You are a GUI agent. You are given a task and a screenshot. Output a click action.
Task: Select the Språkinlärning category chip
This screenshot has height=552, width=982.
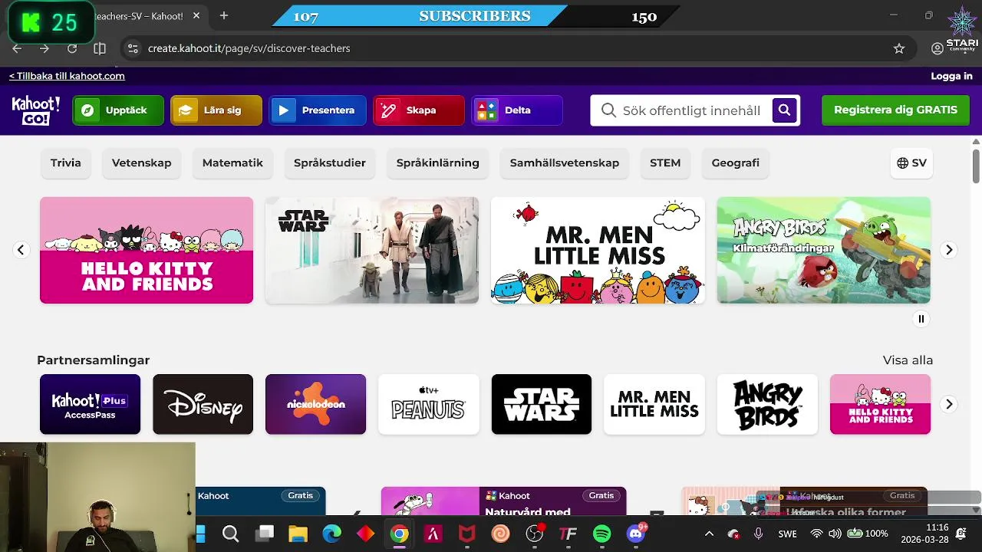click(438, 163)
